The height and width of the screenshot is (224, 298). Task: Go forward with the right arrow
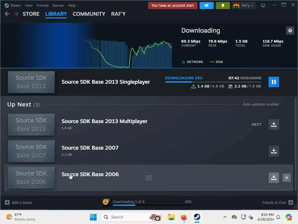click(x=16, y=14)
